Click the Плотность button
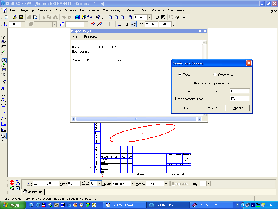The width and height of the screenshot is (278, 209). coord(191,91)
